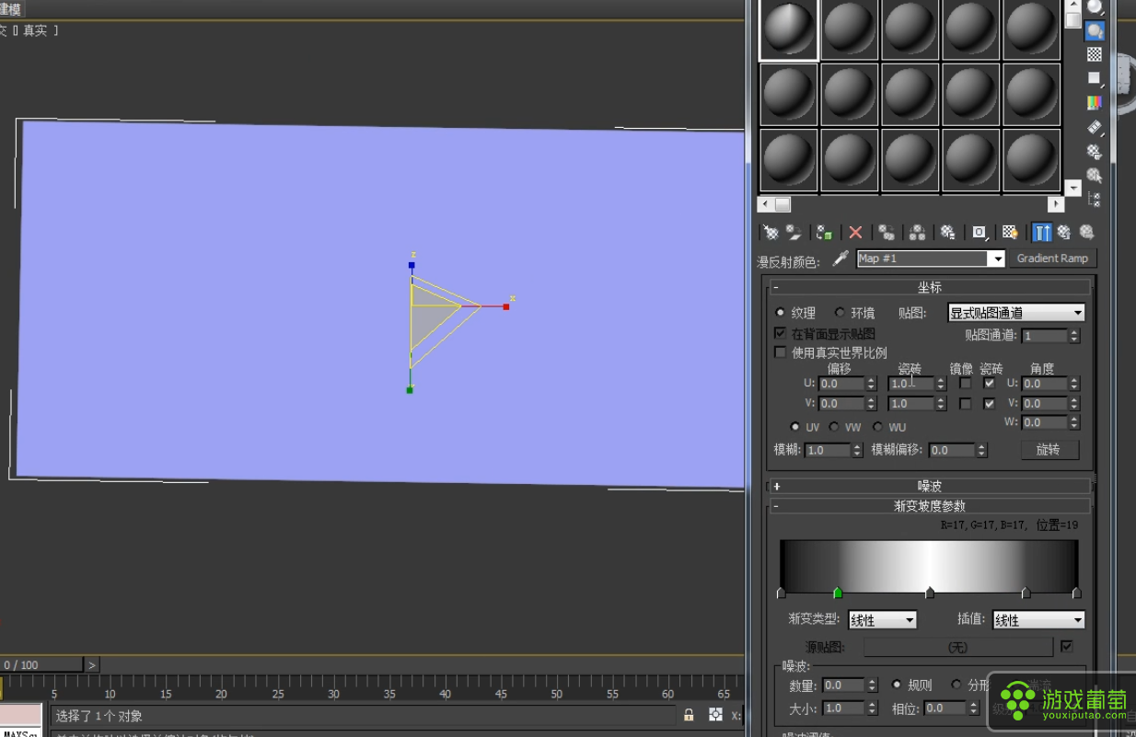Collapse the 坐标 rollout

(x=930, y=287)
